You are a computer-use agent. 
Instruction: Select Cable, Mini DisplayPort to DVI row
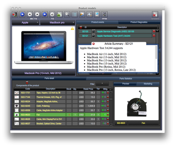(x=61, y=119)
